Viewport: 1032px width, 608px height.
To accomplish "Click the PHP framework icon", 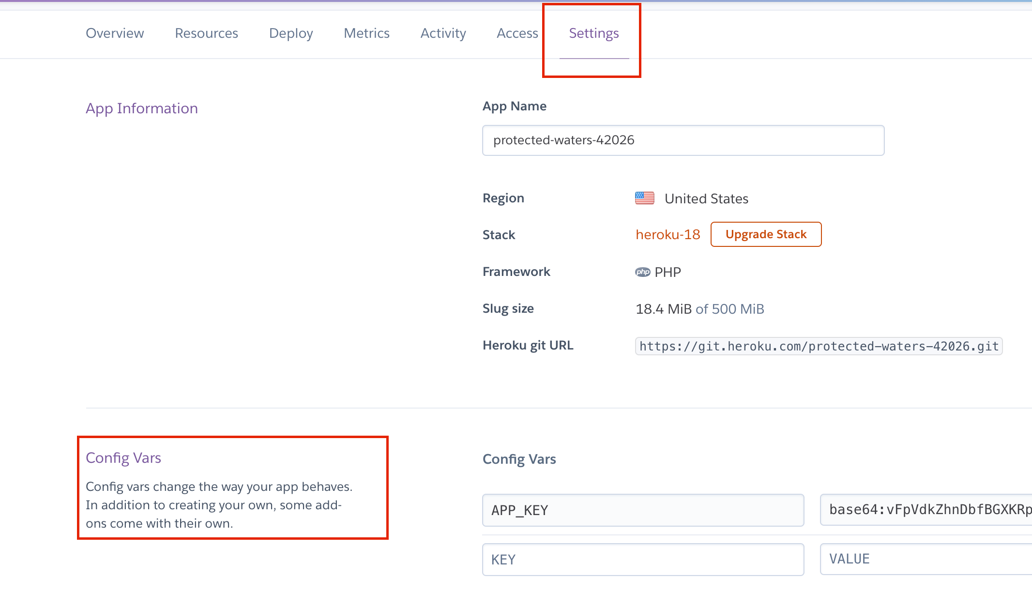I will click(642, 272).
